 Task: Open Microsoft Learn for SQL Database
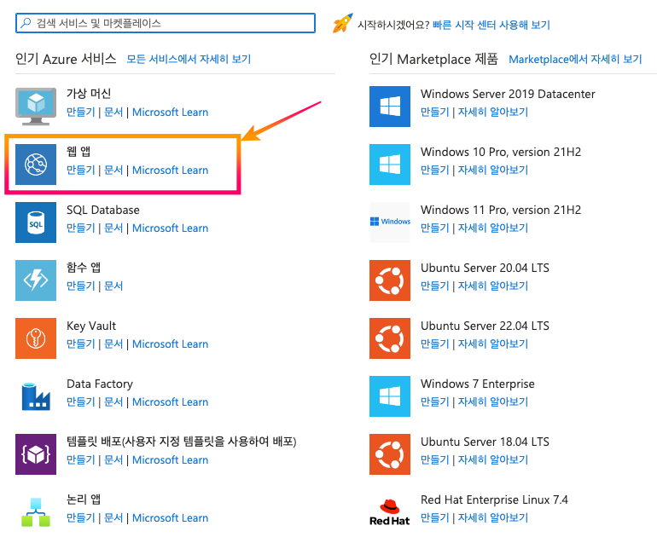[x=170, y=228]
